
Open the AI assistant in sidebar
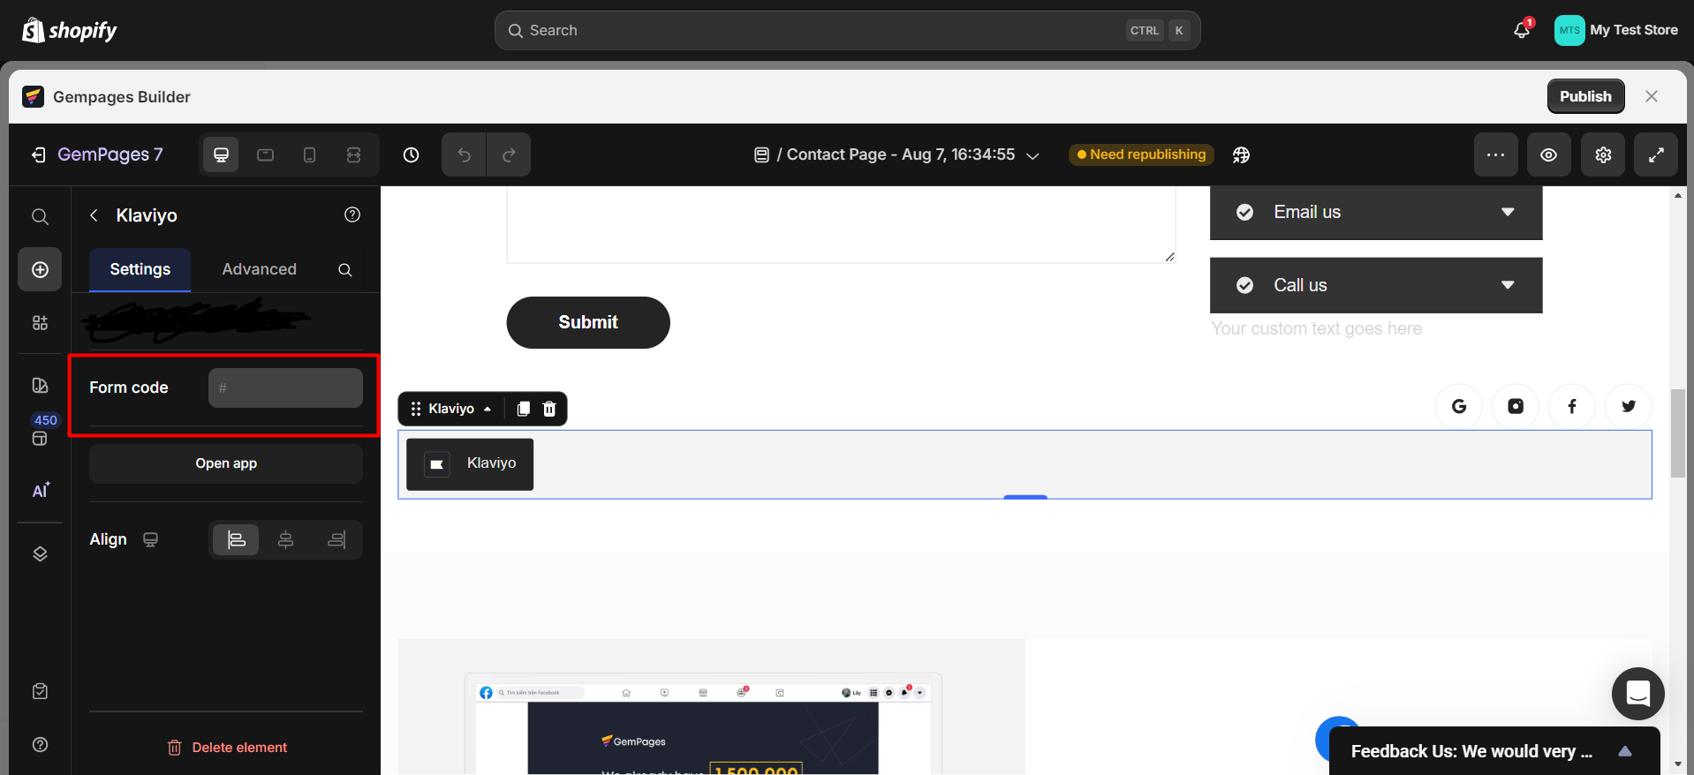pos(41,491)
